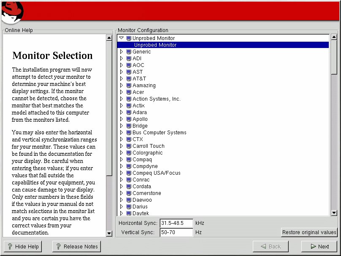Click the monitor icon beside Cornerstone
This screenshot has height=256, width=341.
[x=129, y=193]
